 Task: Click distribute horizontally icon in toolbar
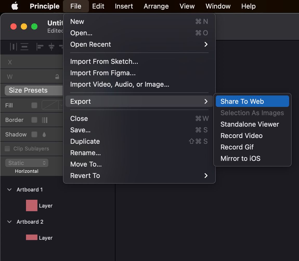tap(13, 47)
